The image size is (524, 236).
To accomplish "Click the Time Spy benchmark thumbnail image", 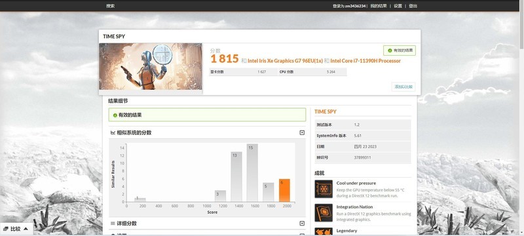I will point(151,66).
